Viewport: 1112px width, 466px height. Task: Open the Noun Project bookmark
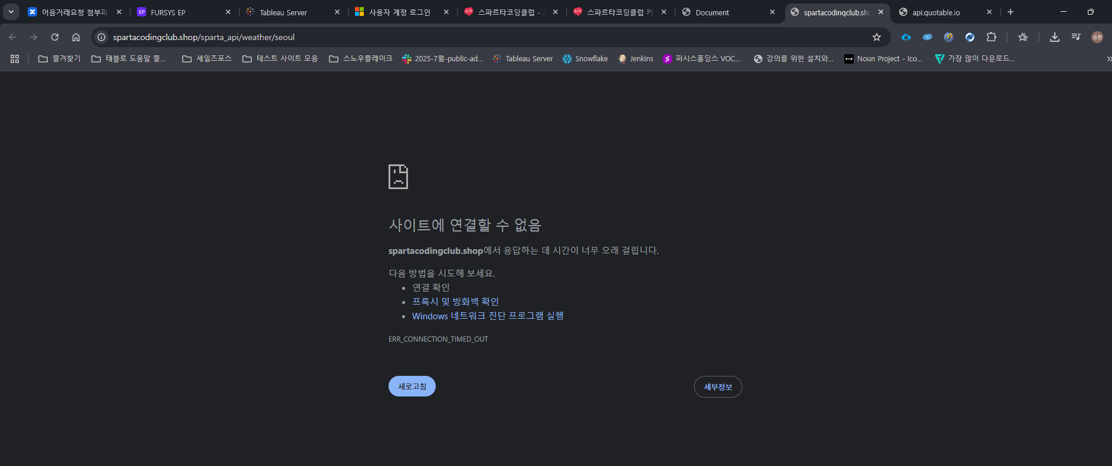(x=883, y=59)
